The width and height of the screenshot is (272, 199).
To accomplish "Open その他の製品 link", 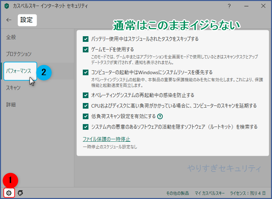I will click(x=178, y=193).
